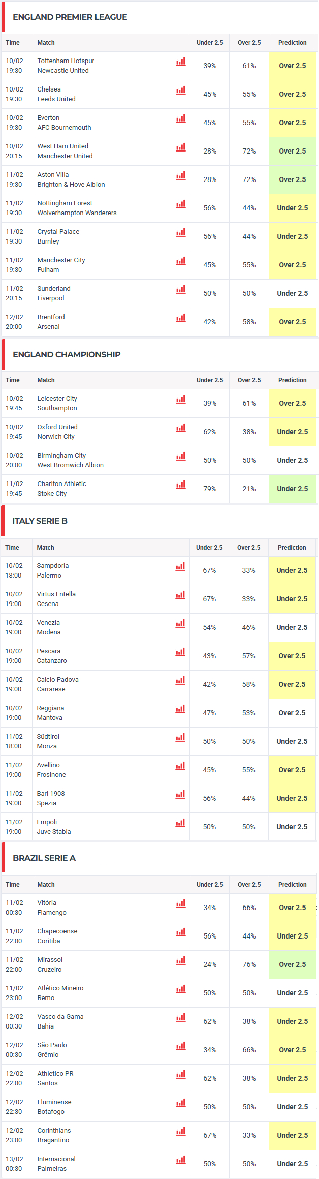Open the Italy Serie B heading
The width and height of the screenshot is (319, 1179).
click(x=40, y=521)
